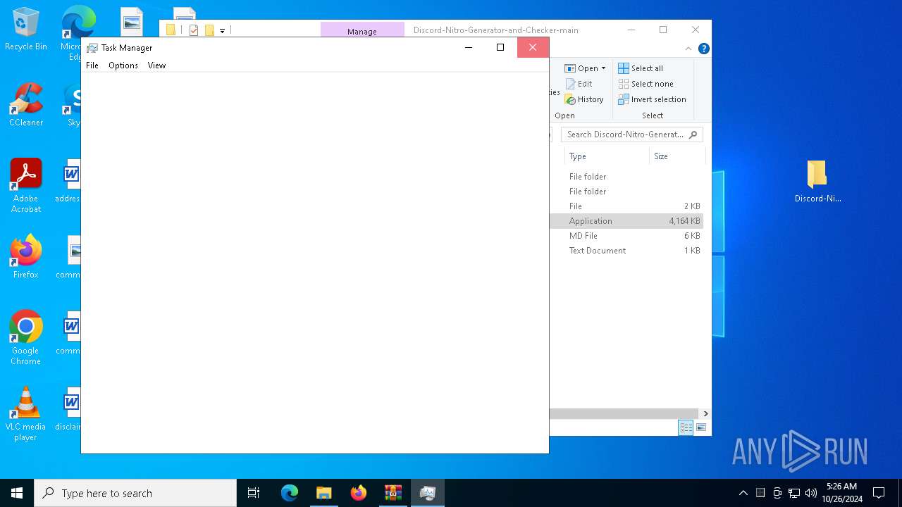Image resolution: width=902 pixels, height=507 pixels.
Task: Click the search magnifier icon in Explorer
Action: pyautogui.click(x=693, y=134)
